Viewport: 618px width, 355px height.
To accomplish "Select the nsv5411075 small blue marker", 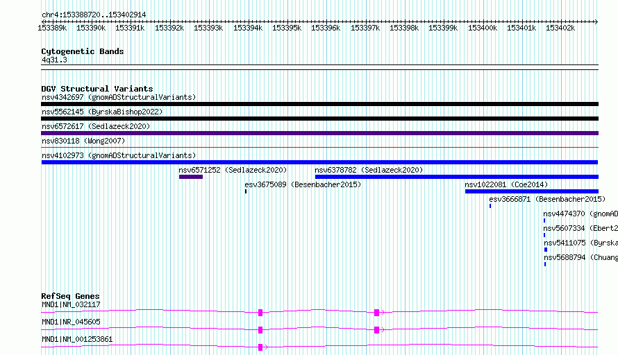I will point(546,250).
